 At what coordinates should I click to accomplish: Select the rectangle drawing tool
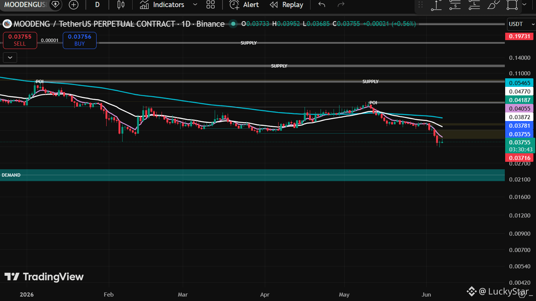click(512, 5)
